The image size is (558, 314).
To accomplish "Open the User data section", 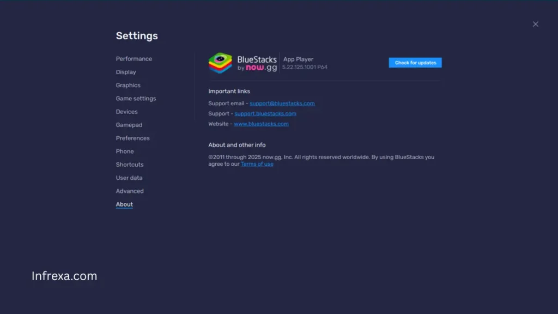I will pyautogui.click(x=129, y=178).
